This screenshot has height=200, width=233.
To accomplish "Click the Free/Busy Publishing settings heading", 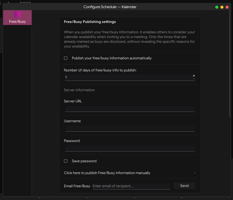I will click(x=90, y=22).
